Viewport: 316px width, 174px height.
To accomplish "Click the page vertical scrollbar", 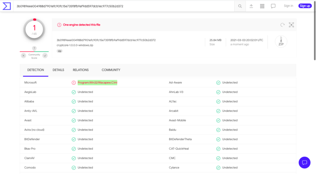I will [314, 30].
